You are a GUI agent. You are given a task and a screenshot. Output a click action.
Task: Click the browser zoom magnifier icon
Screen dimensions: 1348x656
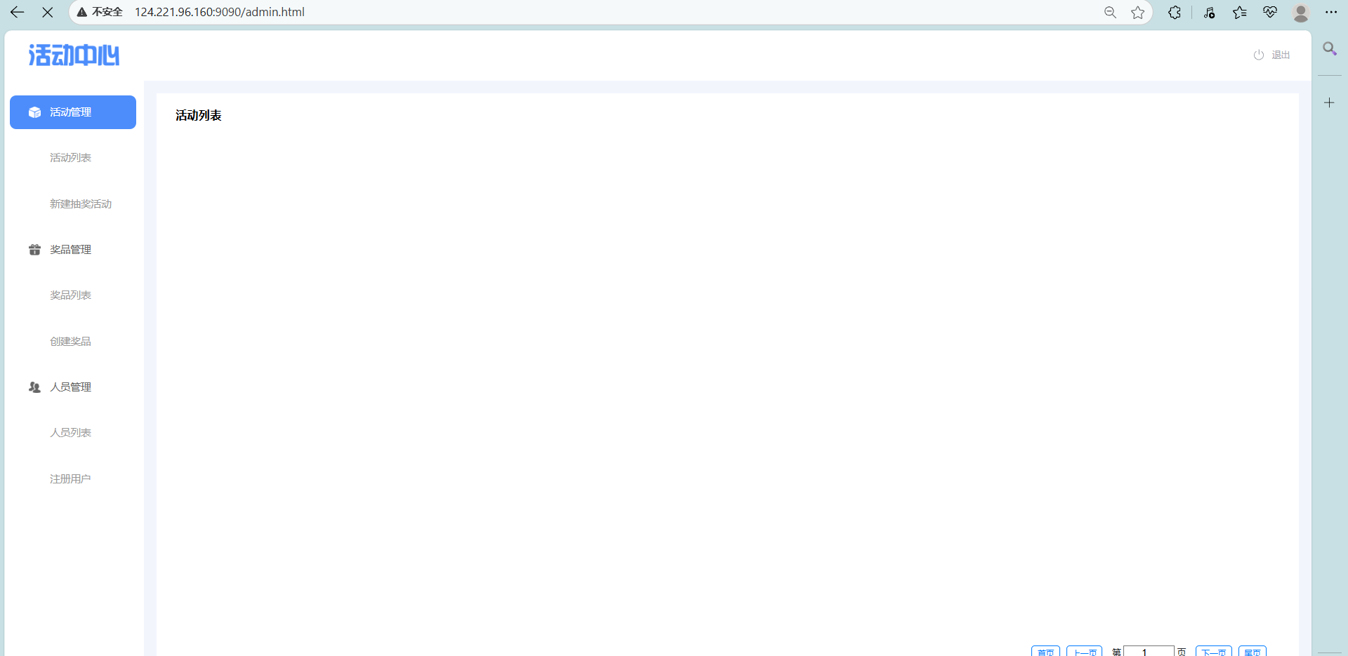pos(1110,12)
